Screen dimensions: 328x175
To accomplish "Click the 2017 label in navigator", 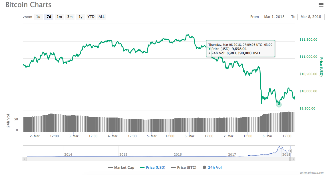I will [x=232, y=155].
